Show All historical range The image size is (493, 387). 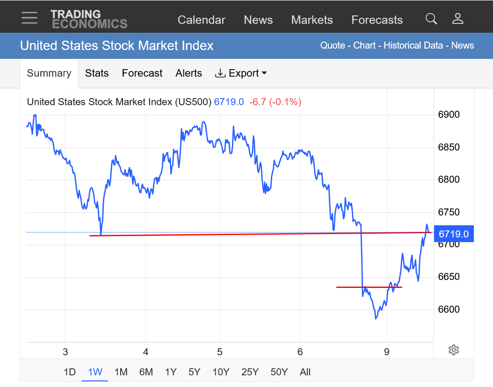pyautogui.click(x=305, y=372)
